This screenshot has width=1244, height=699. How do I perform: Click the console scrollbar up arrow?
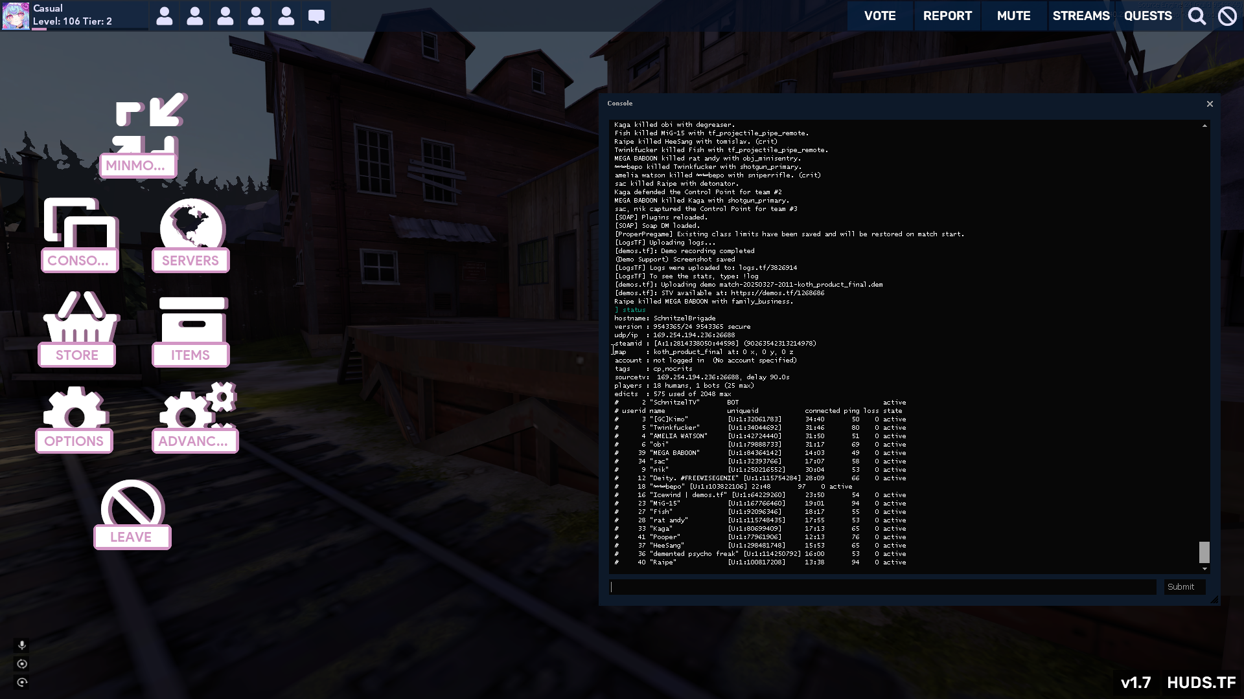click(x=1204, y=126)
